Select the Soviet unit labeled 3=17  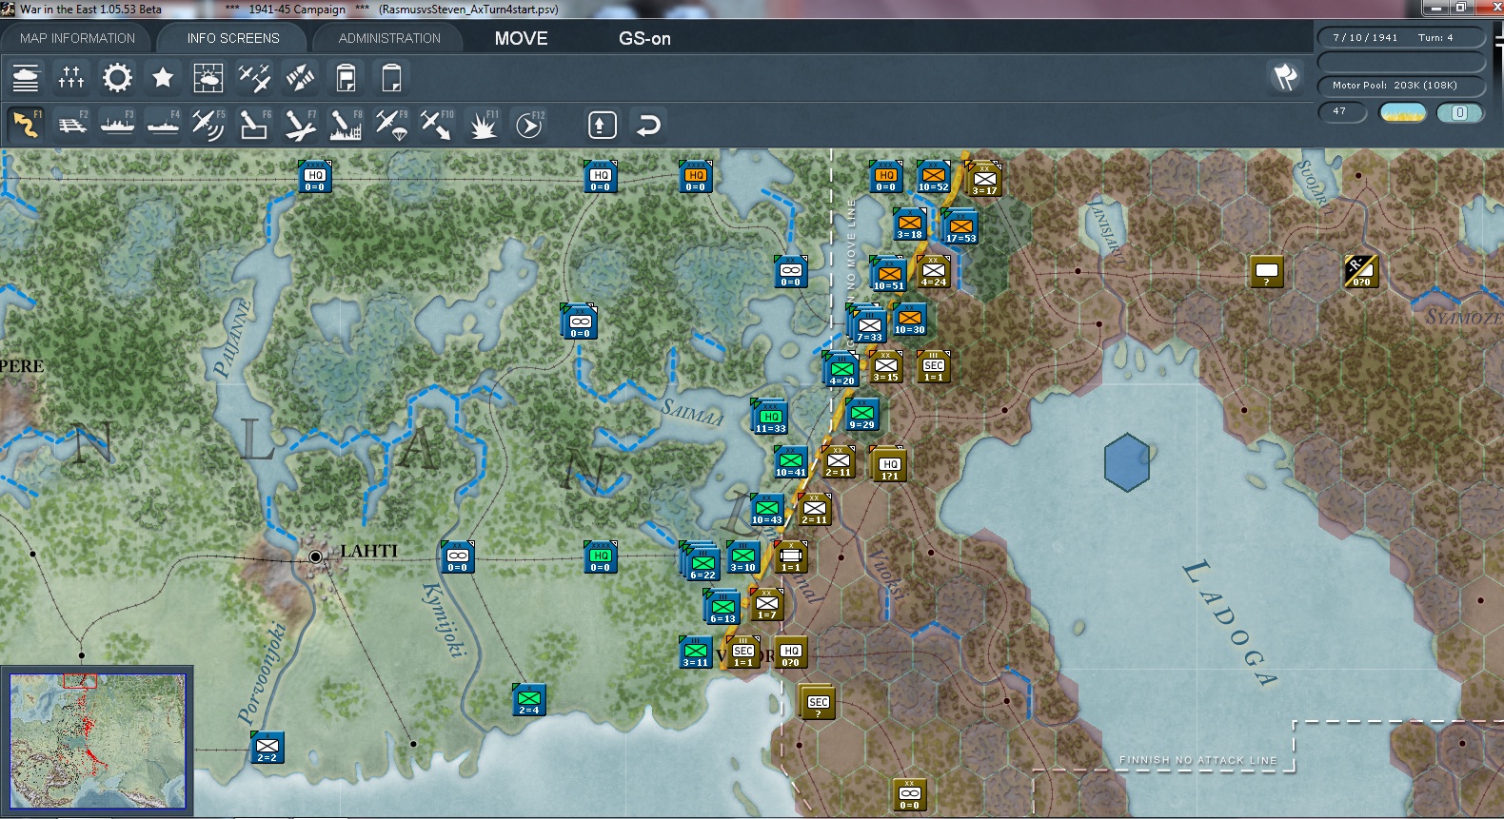click(984, 180)
